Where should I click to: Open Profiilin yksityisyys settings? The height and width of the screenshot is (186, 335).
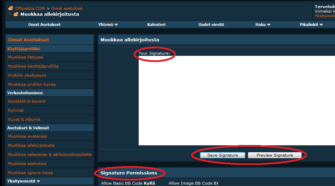click(27, 75)
